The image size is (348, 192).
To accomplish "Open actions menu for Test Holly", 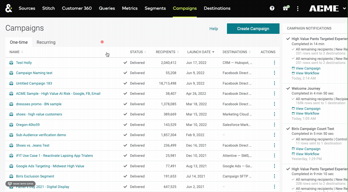I will (274, 63).
